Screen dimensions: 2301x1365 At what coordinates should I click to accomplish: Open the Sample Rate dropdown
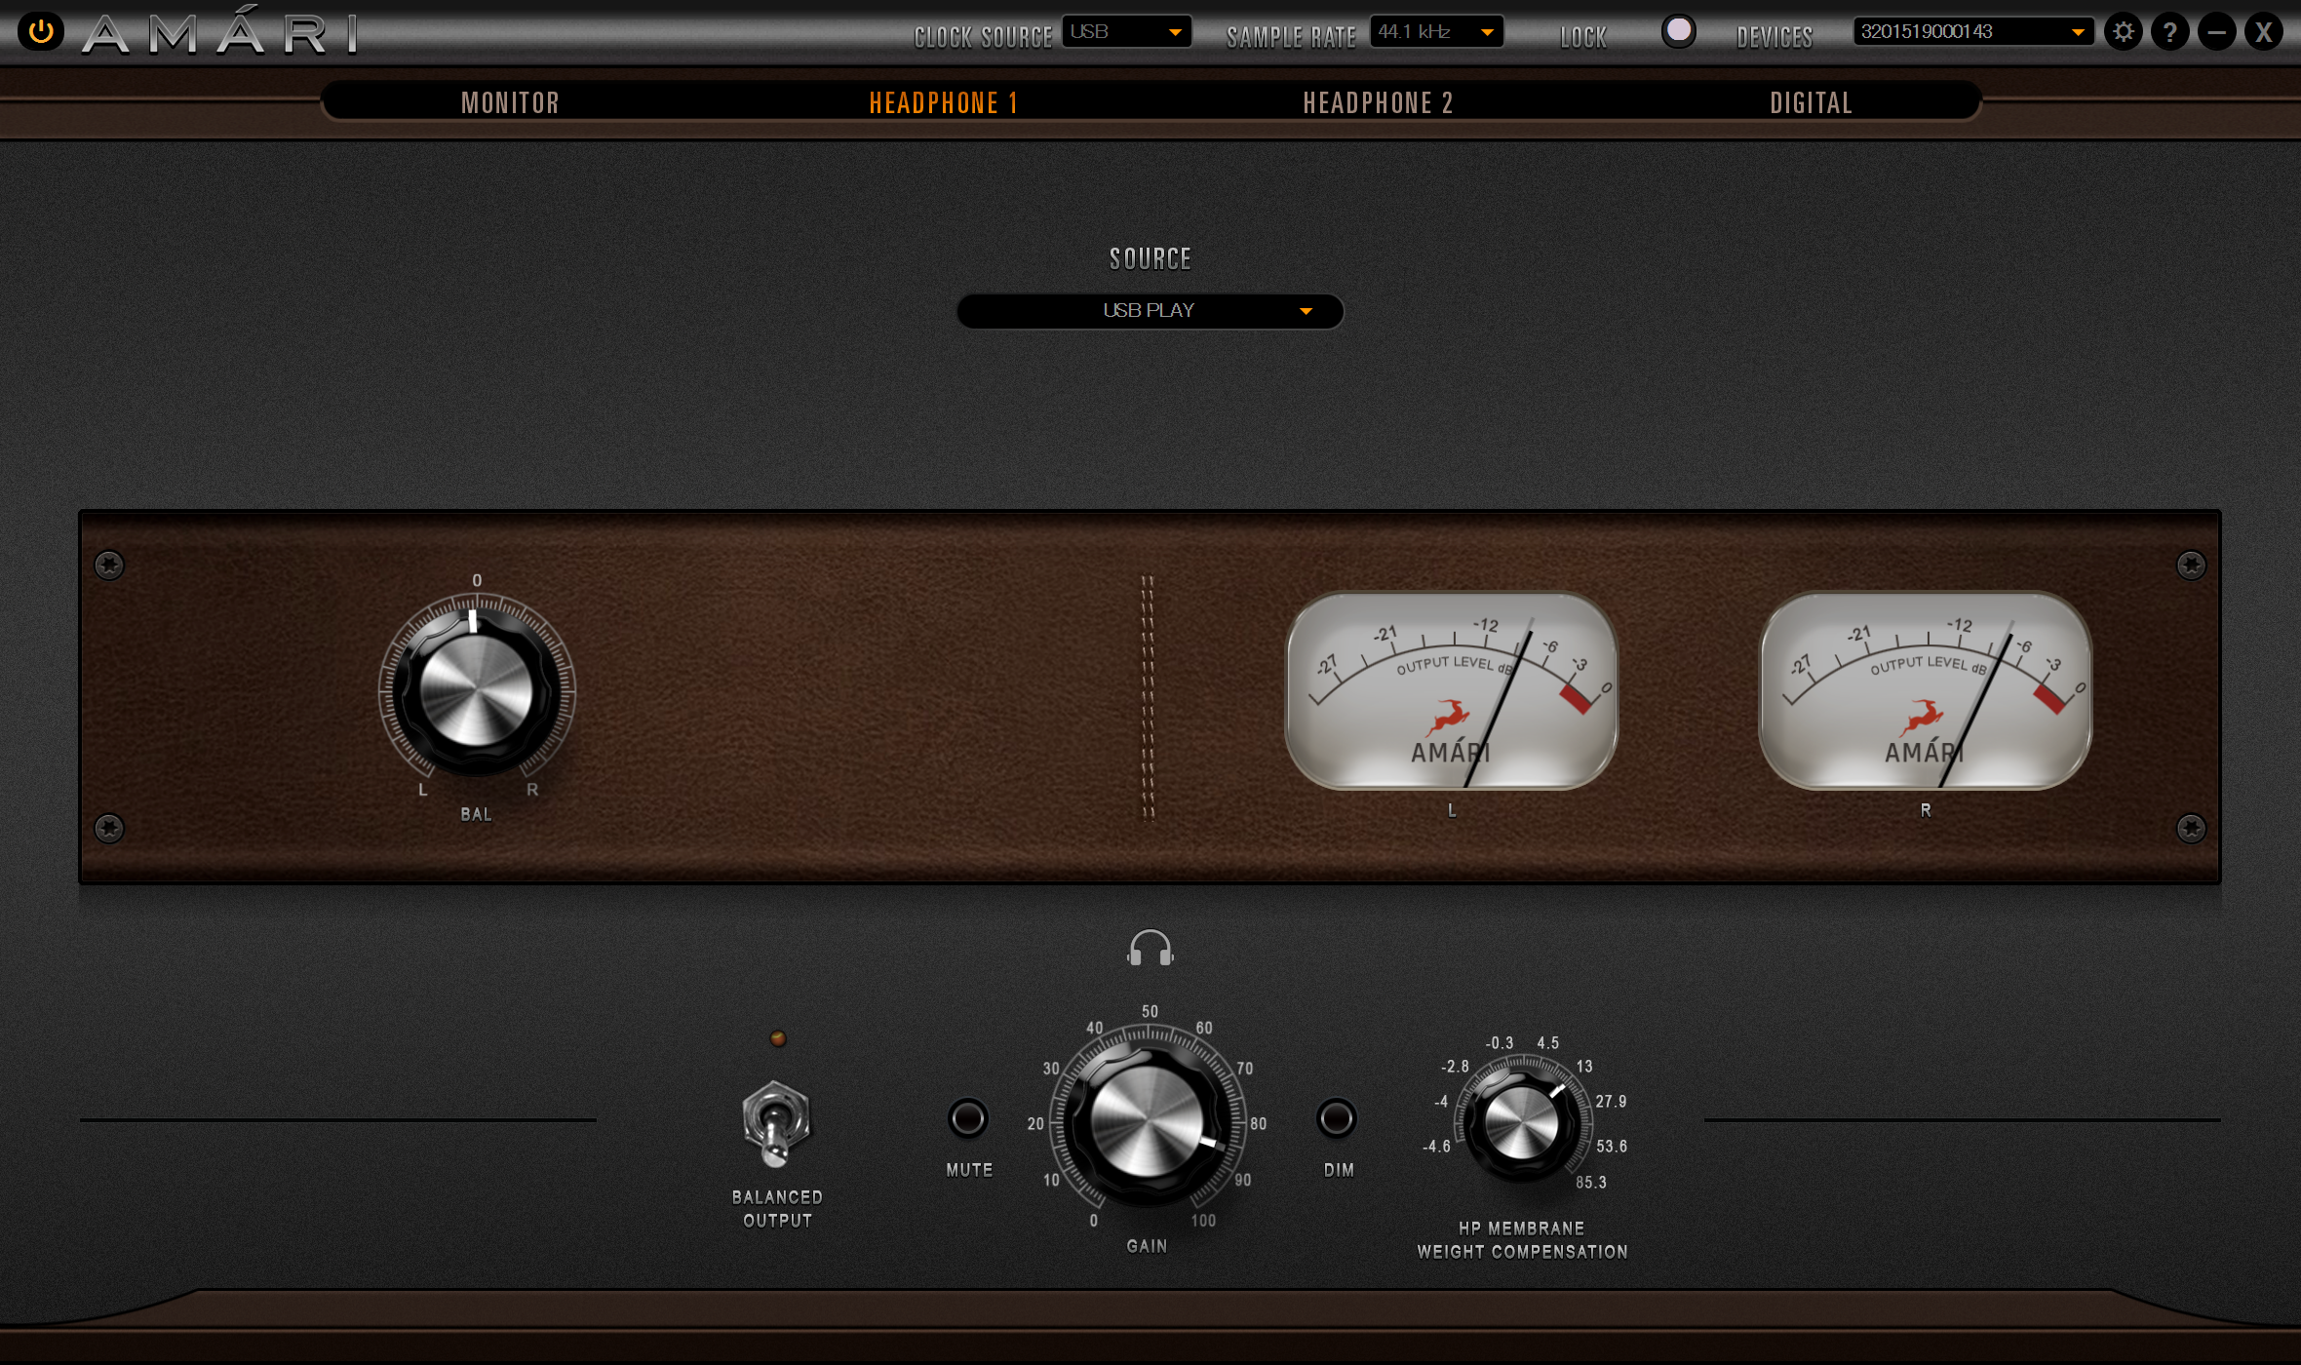coord(1436,31)
